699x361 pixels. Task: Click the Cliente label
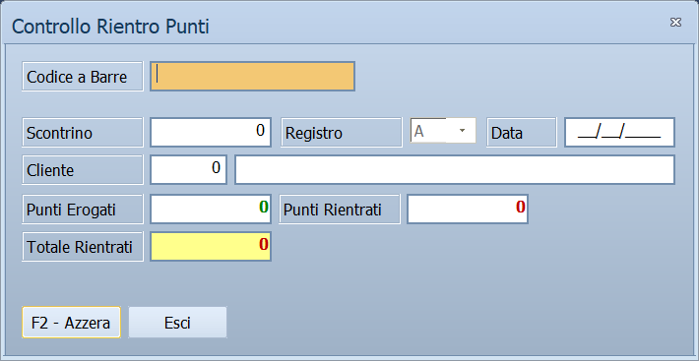(x=83, y=169)
